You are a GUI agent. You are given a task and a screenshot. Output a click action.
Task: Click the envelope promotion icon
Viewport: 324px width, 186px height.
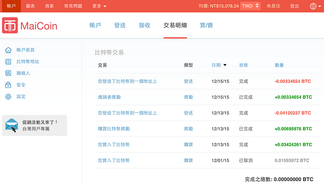[x=12, y=125]
